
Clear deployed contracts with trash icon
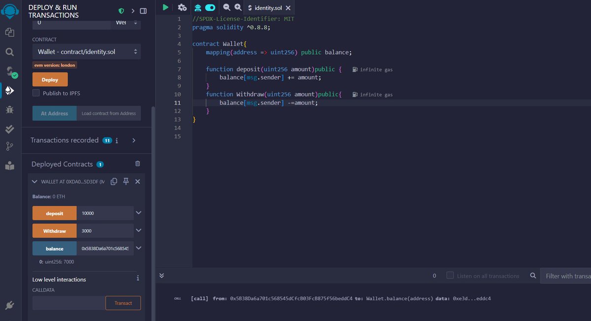pos(137,163)
